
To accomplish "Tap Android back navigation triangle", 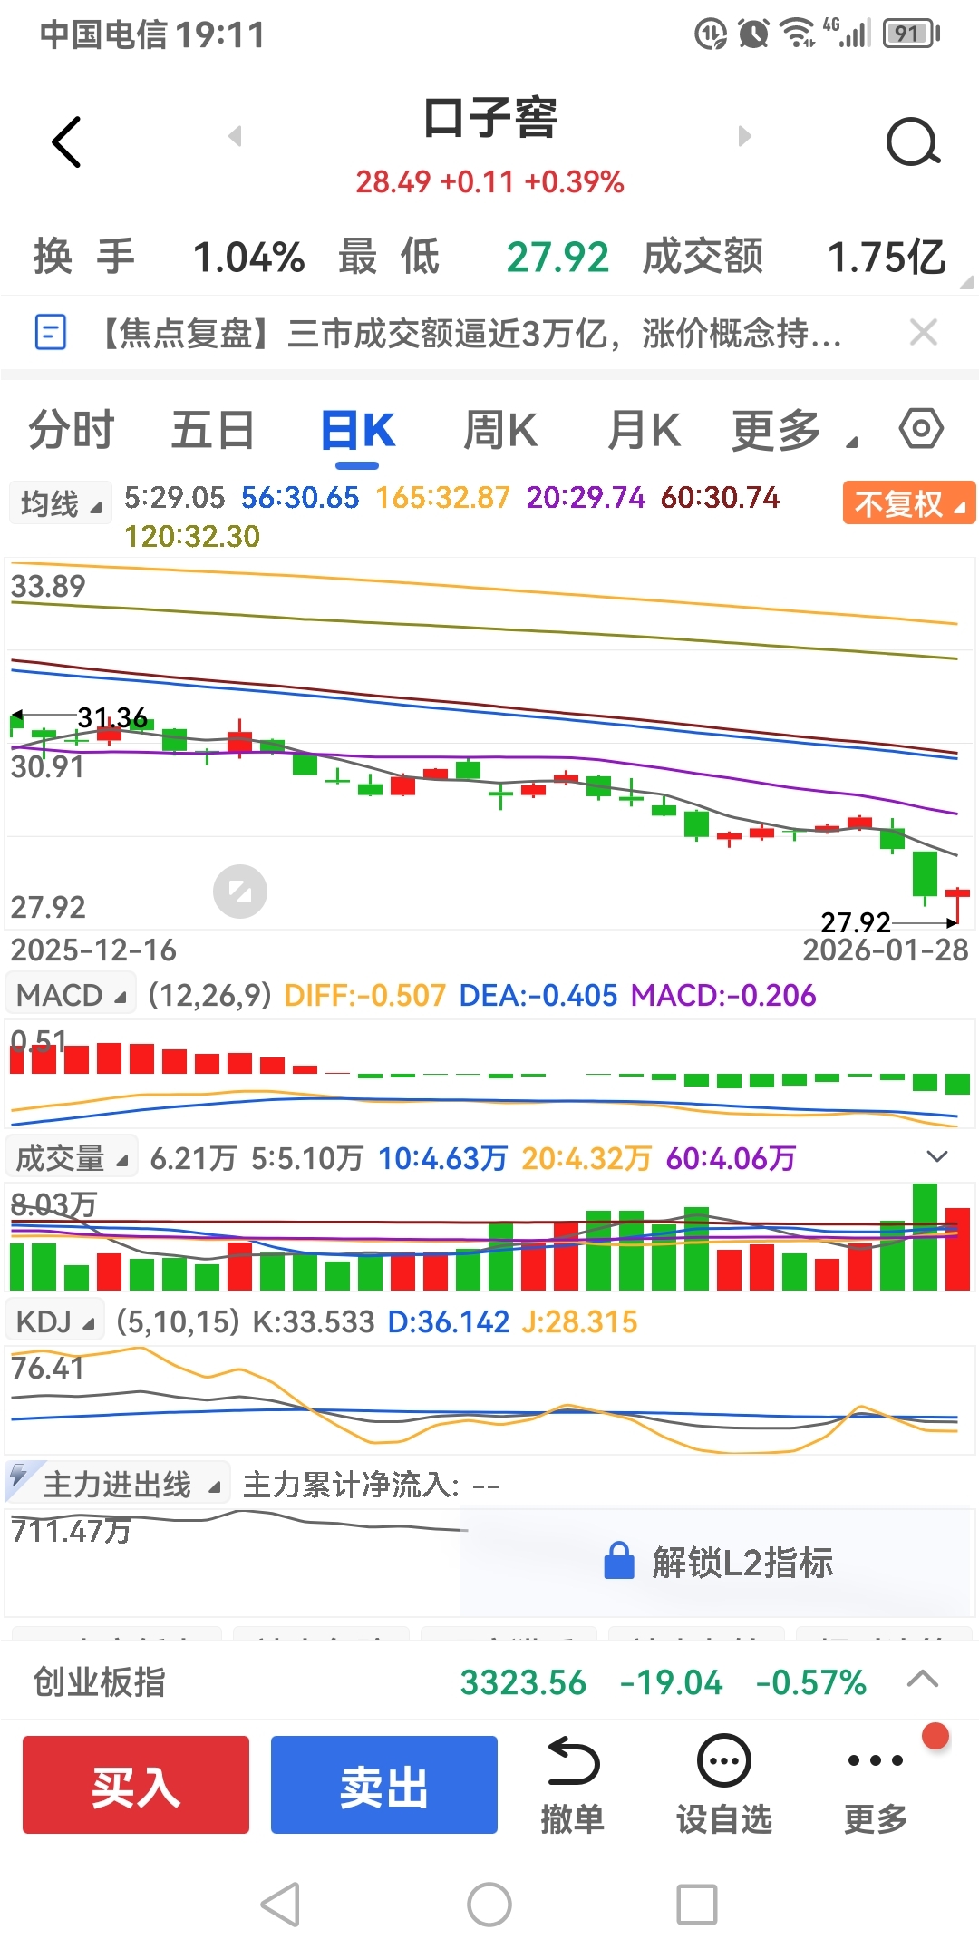I will [x=281, y=1905].
